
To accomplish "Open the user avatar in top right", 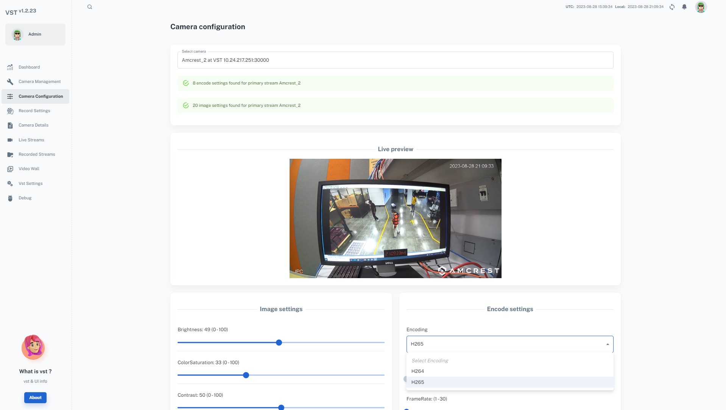I will pyautogui.click(x=701, y=7).
